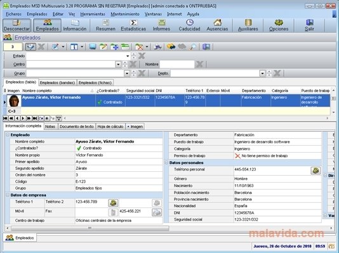Viewport: 339px width, 253px height.
Task: Open Estadísticas with the sigma icon
Action: pyautogui.click(x=133, y=25)
